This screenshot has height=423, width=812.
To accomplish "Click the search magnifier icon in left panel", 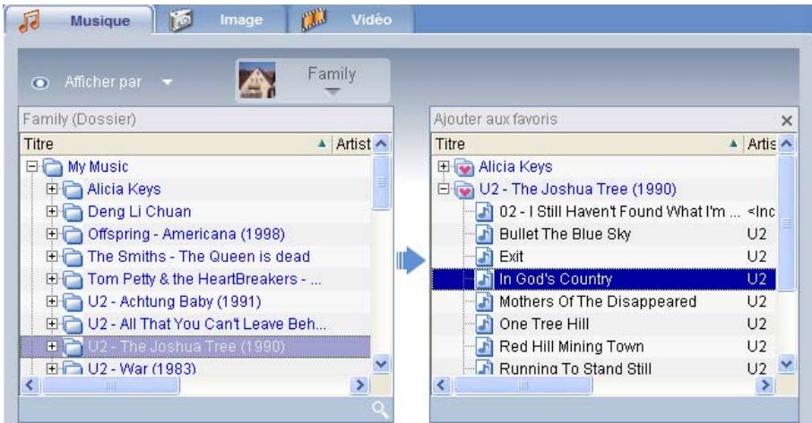I will [380, 410].
